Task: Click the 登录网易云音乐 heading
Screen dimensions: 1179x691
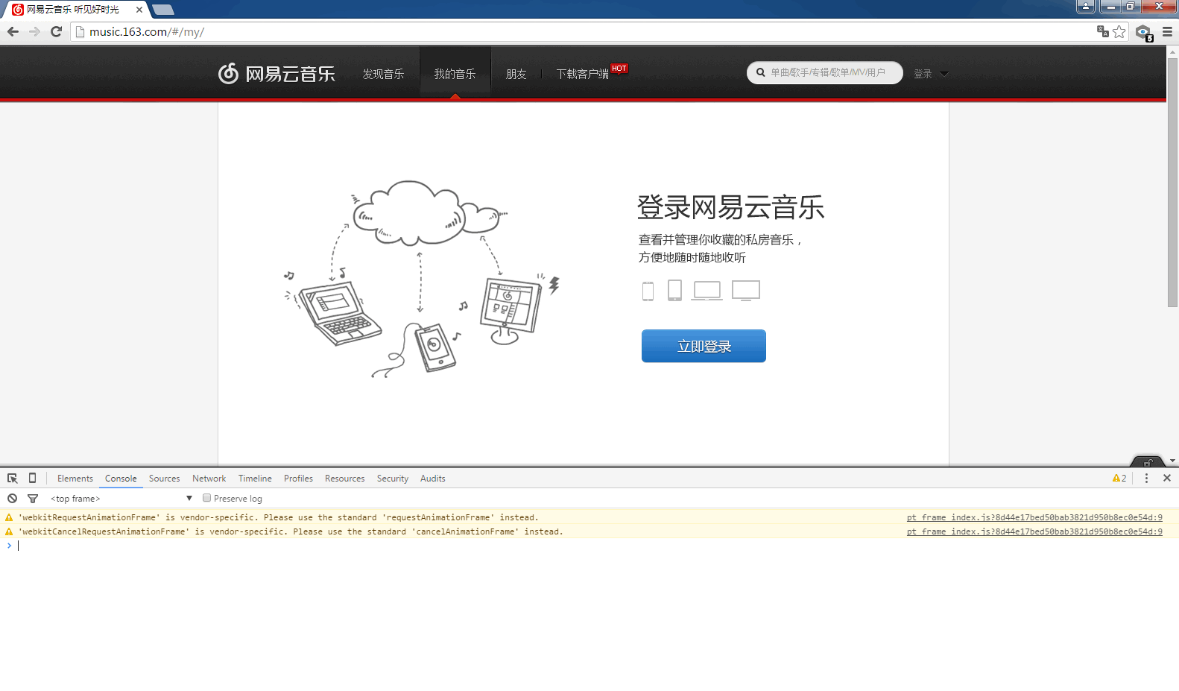Action: click(730, 207)
